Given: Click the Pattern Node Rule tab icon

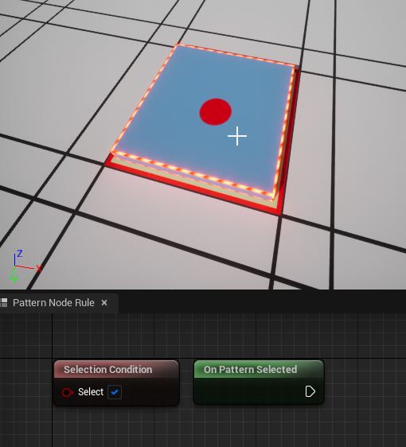Looking at the screenshot, I should pos(4,303).
